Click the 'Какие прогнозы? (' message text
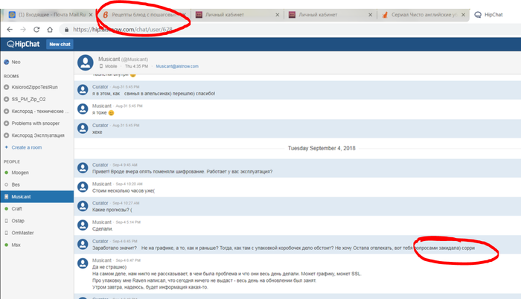The height and width of the screenshot is (299, 521). pos(112,210)
